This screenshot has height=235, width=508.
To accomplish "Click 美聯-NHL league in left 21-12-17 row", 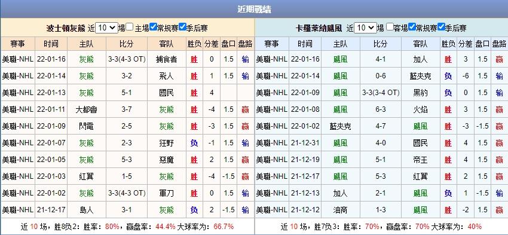I will pos(18,210).
